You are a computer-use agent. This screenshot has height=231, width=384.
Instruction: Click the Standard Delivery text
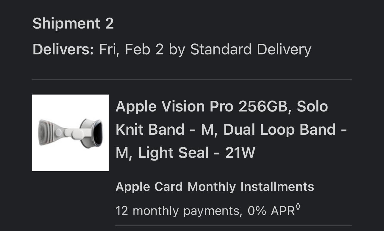coord(251,49)
